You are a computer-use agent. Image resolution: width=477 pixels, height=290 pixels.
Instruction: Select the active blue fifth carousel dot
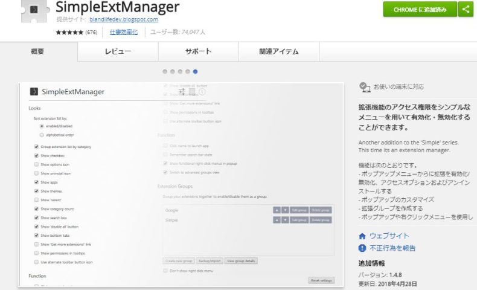pos(195,71)
